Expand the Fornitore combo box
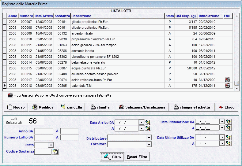Viewport: 242px width, 166px height. coord(149,144)
